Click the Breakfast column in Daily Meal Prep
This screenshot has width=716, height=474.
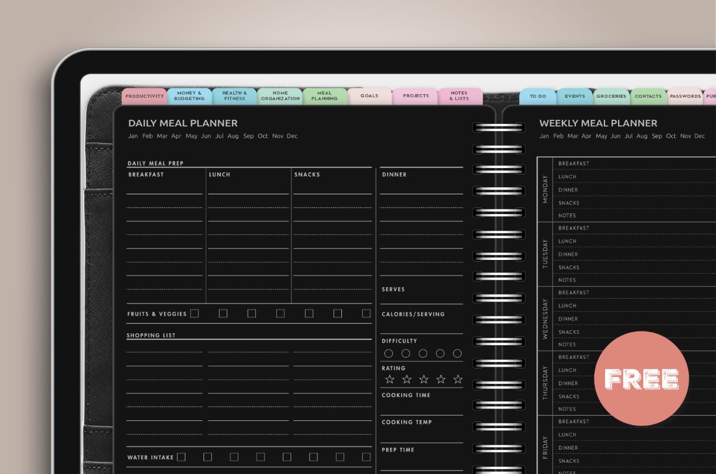click(x=166, y=236)
